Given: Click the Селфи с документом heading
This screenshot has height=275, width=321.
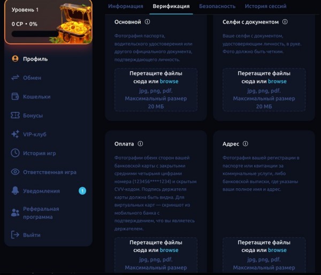Looking at the screenshot, I should click(250, 22).
